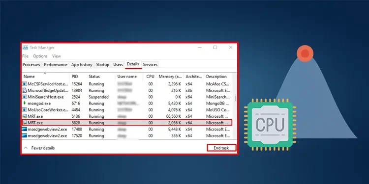Click the 66,560 K memory value
The width and height of the screenshot is (369, 184).
pos(174,116)
